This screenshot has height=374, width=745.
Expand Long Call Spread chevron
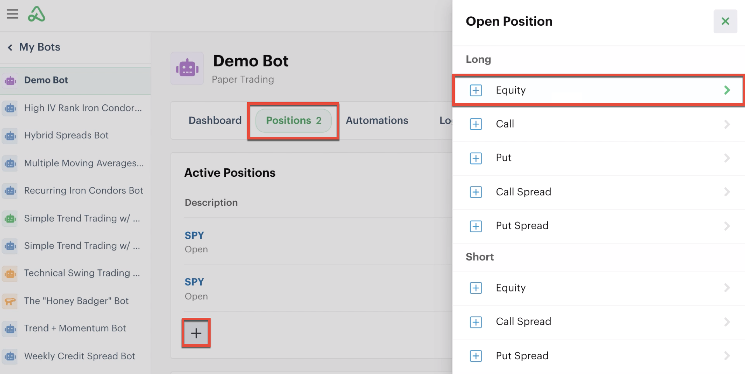[x=727, y=192]
